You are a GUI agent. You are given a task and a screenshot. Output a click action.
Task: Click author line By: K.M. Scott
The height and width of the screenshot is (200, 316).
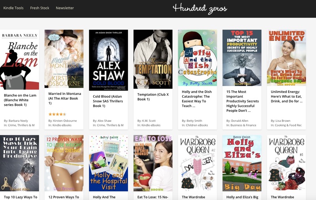[147, 121]
